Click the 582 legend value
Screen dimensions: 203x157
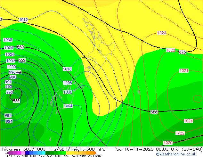(83, 156)
